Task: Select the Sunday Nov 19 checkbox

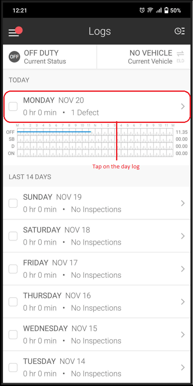Action: click(13, 203)
